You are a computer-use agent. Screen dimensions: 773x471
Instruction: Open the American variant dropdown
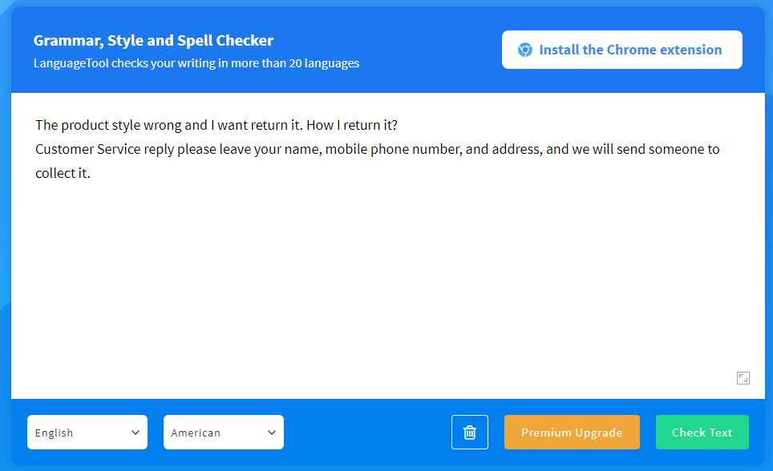click(224, 432)
